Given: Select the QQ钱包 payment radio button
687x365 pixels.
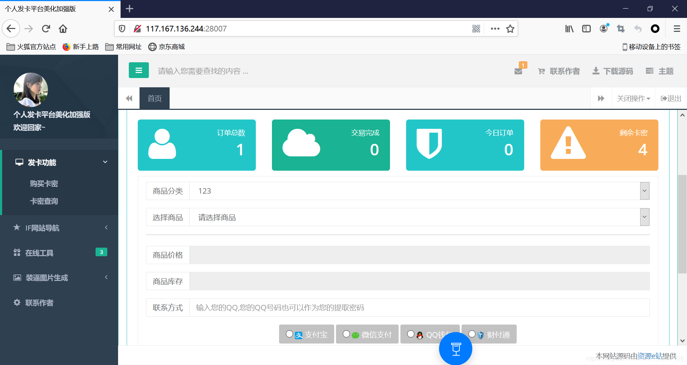Looking at the screenshot, I should (x=411, y=334).
